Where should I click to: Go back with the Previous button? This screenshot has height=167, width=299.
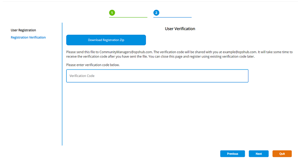[x=232, y=154]
